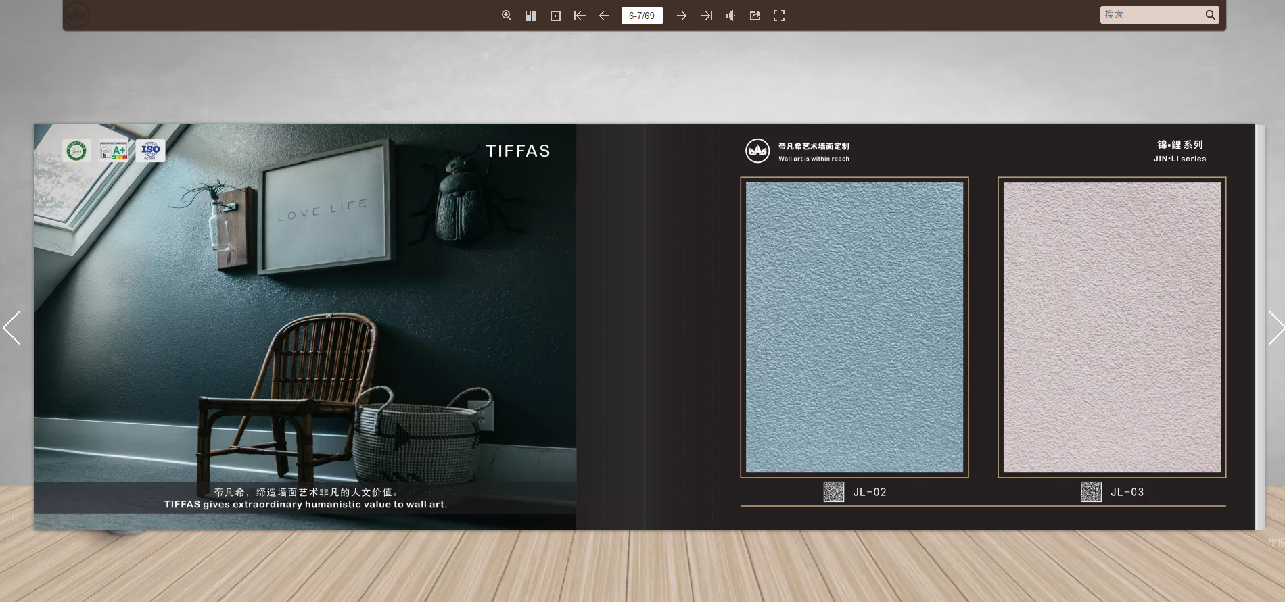The height and width of the screenshot is (602, 1285).
Task: Click the ISO certification badge
Action: click(x=150, y=150)
